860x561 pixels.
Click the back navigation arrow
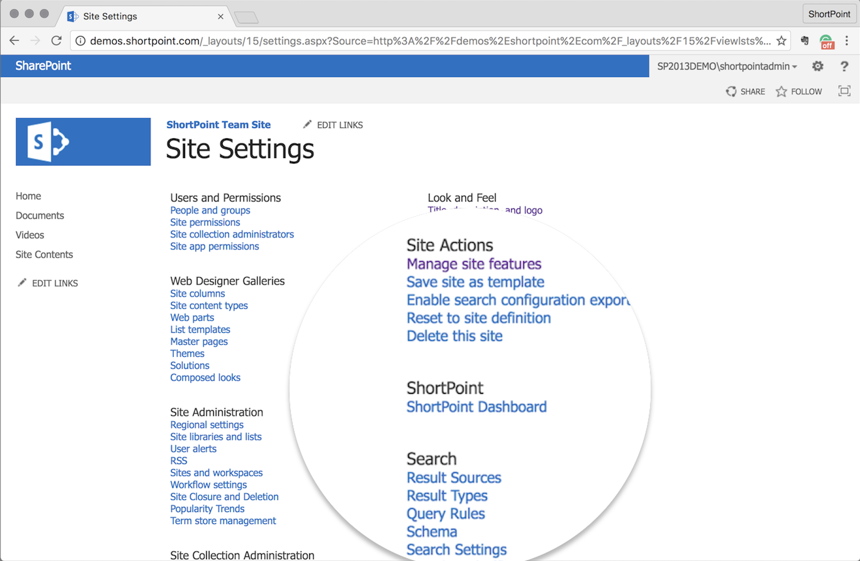click(14, 41)
